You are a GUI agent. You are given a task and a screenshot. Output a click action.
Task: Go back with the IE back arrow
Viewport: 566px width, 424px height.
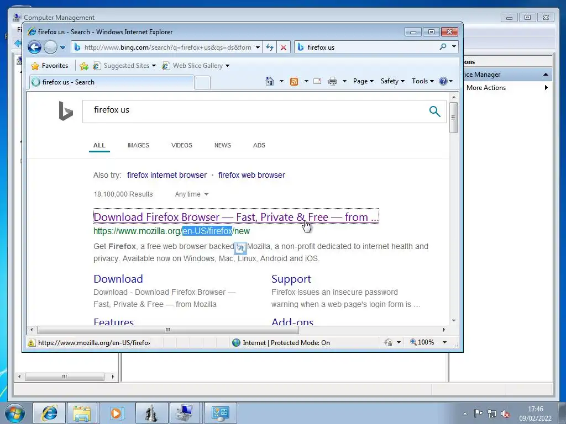[35, 47]
